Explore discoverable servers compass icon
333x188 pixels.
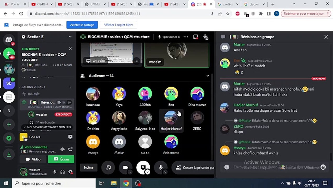[9, 138]
